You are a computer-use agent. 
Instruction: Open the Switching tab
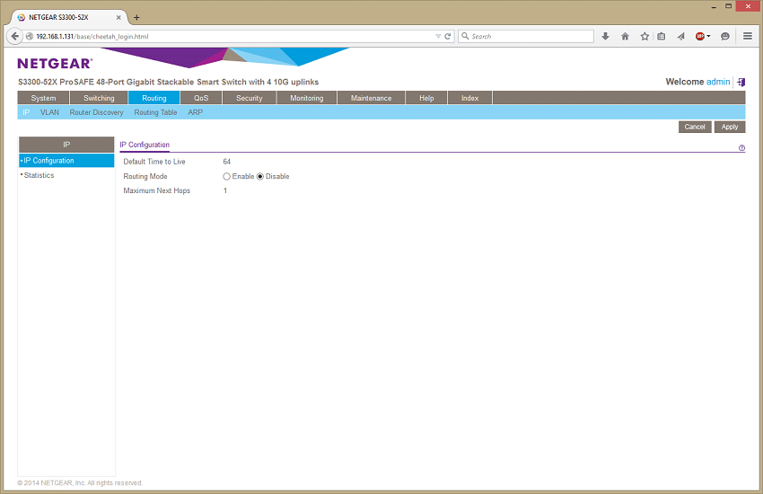pos(99,98)
